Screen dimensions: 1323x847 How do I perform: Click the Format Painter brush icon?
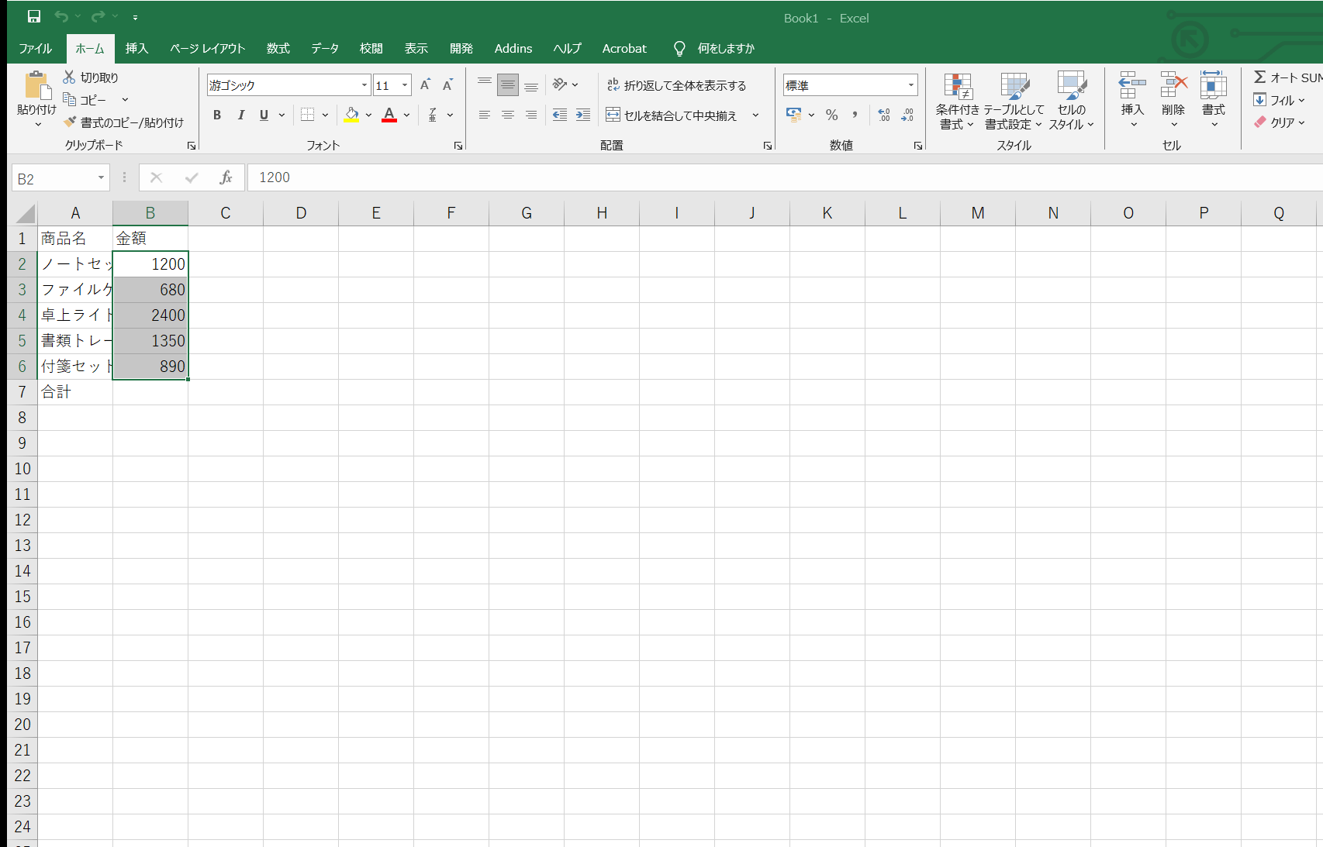click(70, 122)
